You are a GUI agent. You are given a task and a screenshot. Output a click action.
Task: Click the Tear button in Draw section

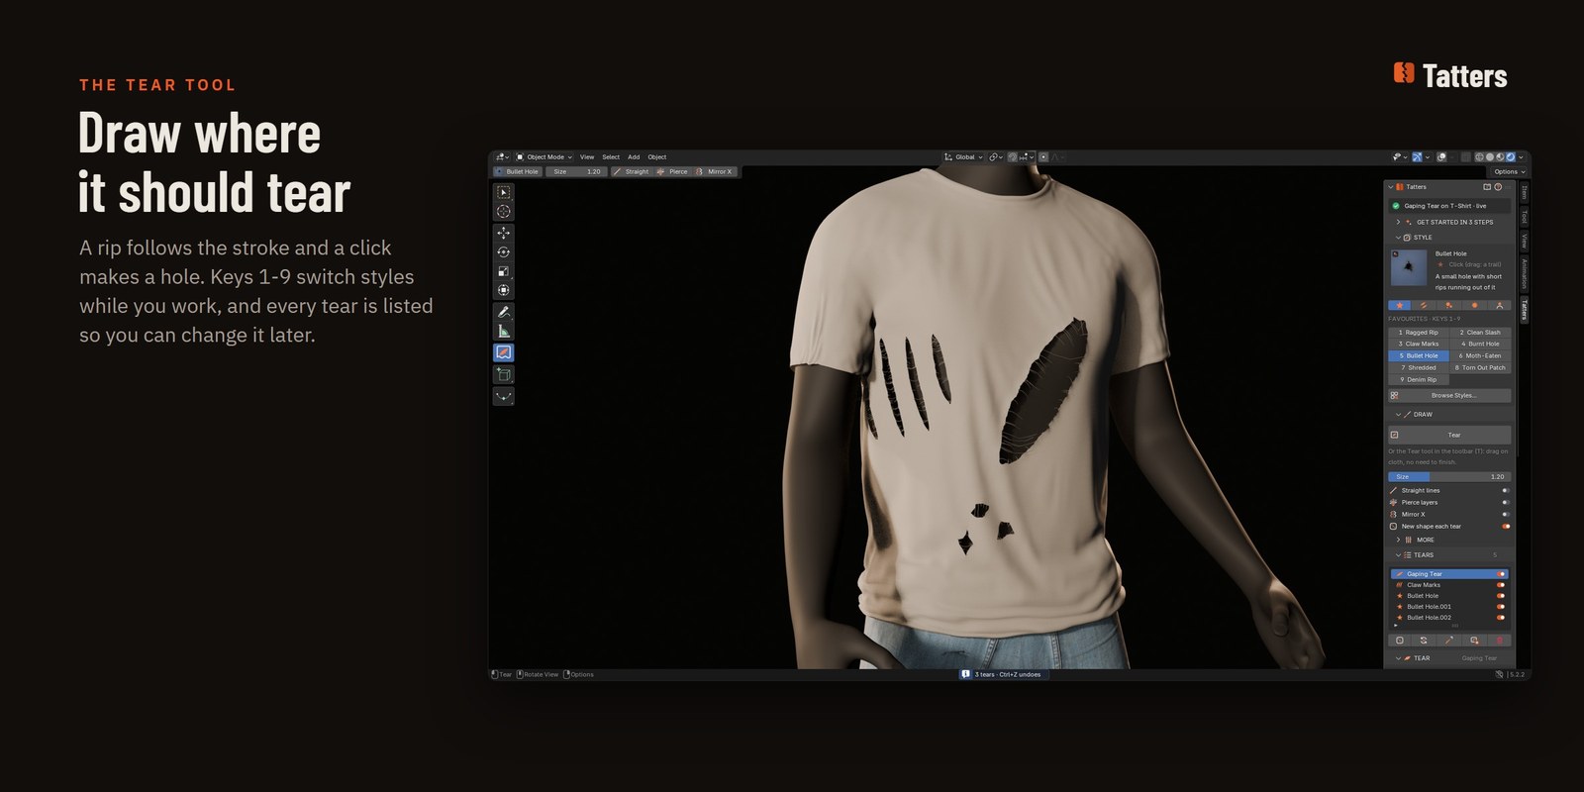[x=1449, y=435]
